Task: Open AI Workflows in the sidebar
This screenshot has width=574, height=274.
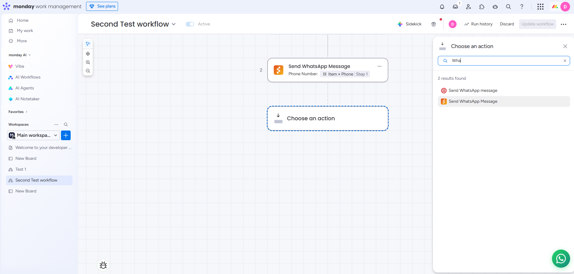Action: click(28, 77)
